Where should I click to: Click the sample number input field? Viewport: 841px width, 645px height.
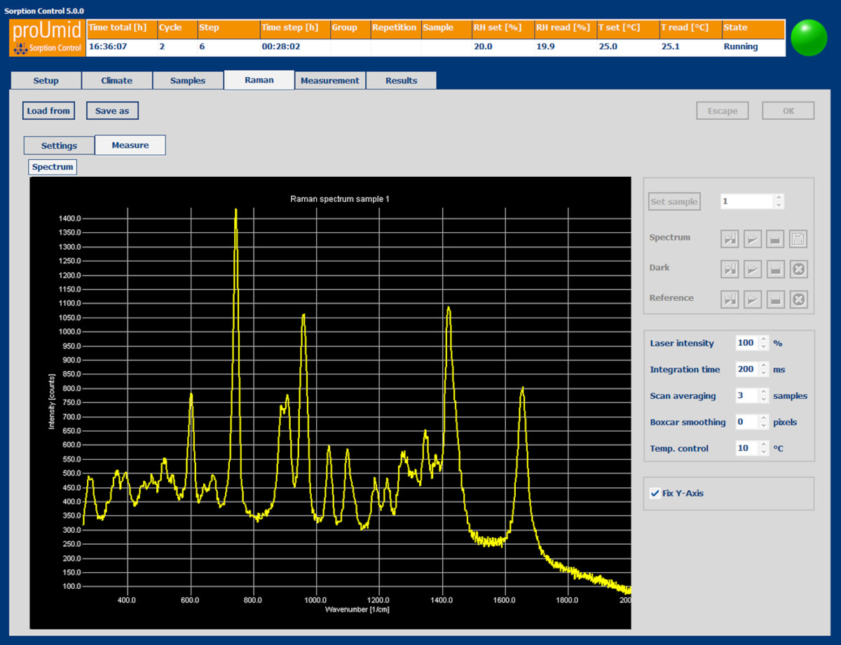(x=747, y=201)
